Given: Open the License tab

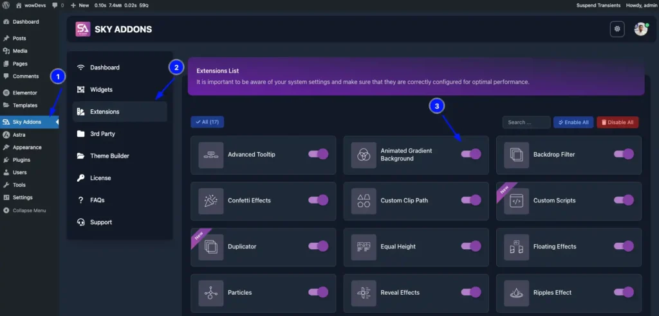Looking at the screenshot, I should tap(120, 178).
